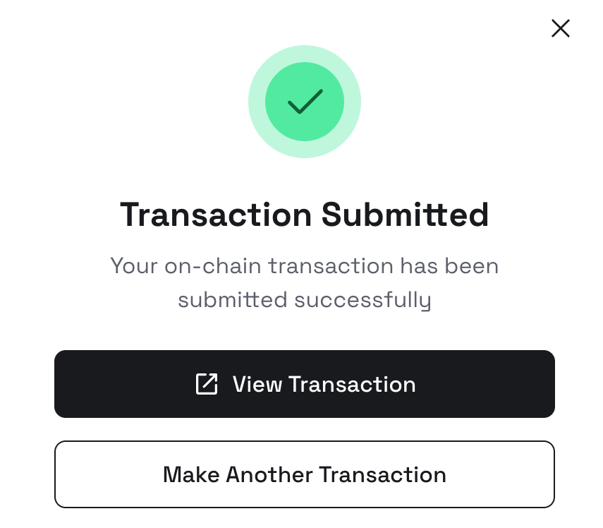Click the external link icon on View Transaction
The image size is (603, 528).
205,384
